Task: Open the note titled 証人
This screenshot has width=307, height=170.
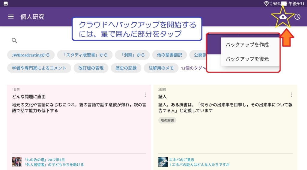Action: click(162, 97)
